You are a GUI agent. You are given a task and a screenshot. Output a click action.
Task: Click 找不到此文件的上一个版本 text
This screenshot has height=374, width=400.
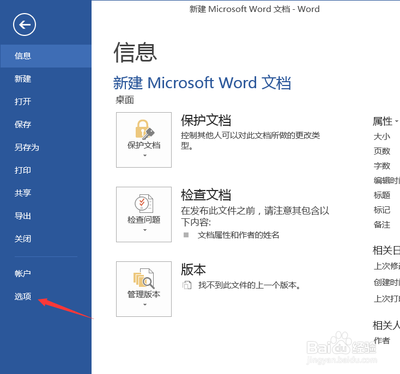tap(250, 285)
